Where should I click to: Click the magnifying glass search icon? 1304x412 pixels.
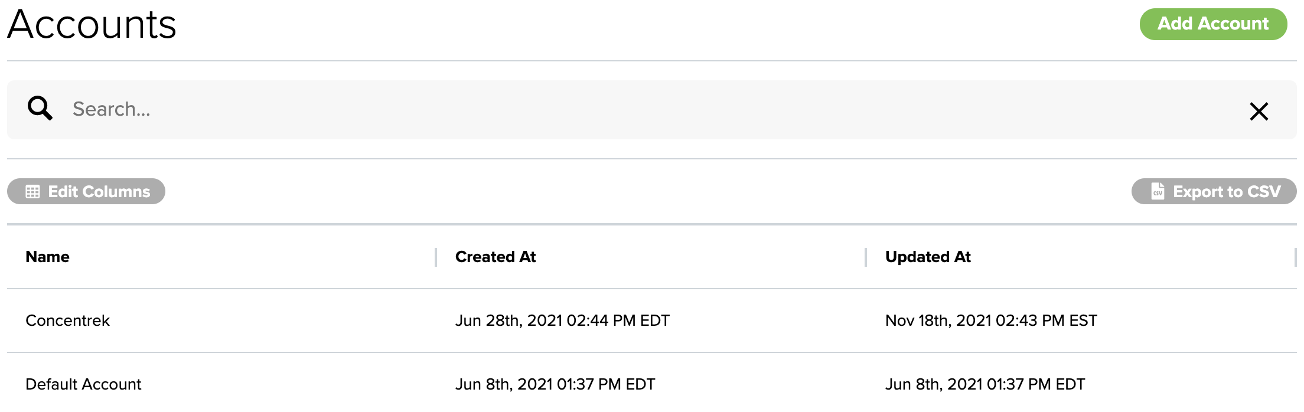click(x=40, y=109)
